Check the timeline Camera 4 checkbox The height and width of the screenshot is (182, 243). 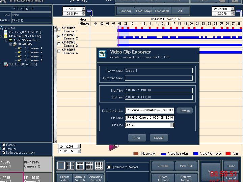pos(59,51)
